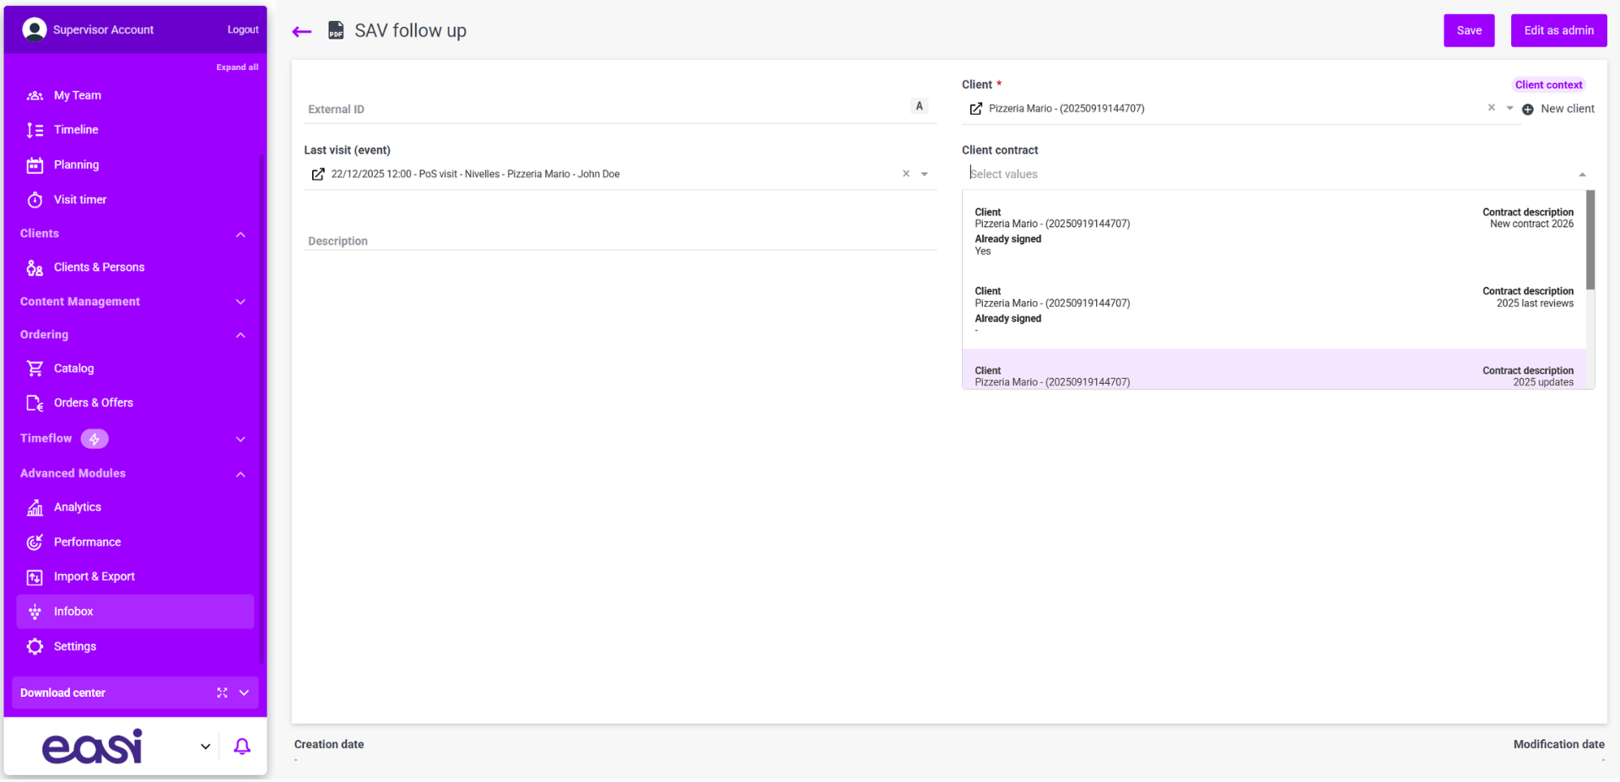Add a new client using the plus icon
Screen dimensions: 1620x782
1527,110
